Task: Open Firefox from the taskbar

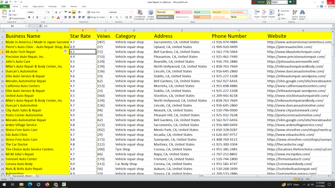Action: [47, 184]
